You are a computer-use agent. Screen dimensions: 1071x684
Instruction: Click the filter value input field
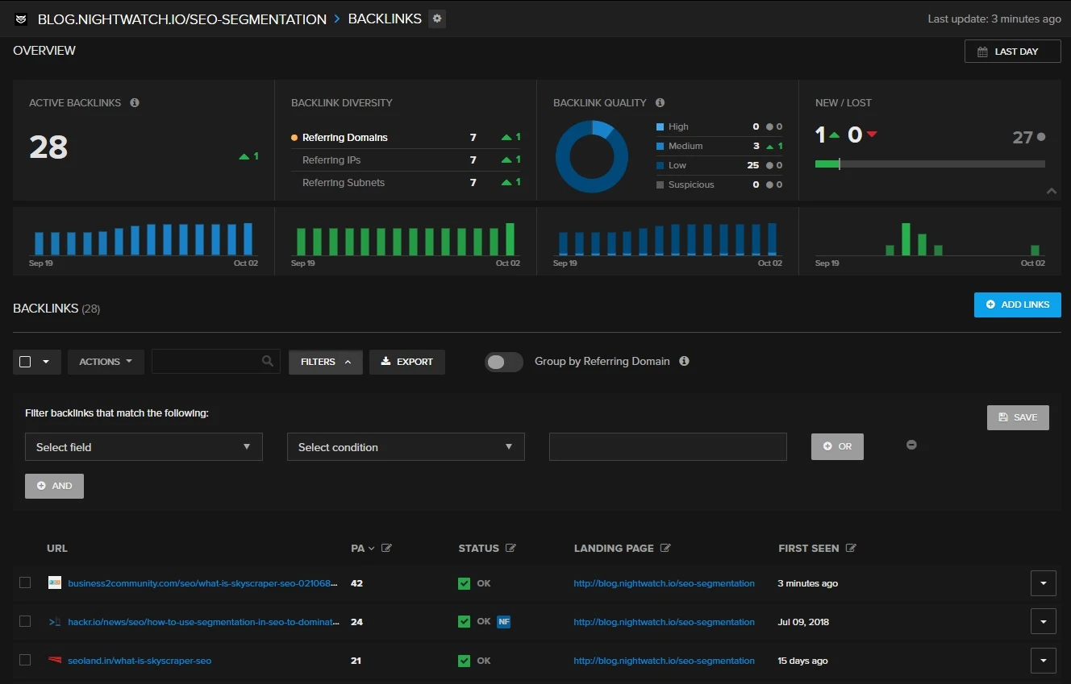coord(668,447)
